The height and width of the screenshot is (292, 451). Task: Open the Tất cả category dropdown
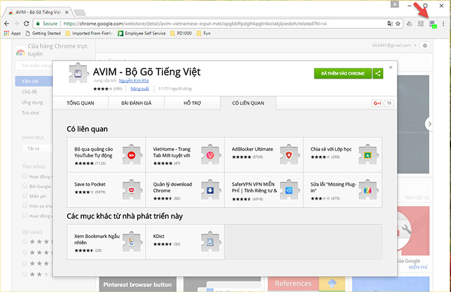(x=37, y=148)
